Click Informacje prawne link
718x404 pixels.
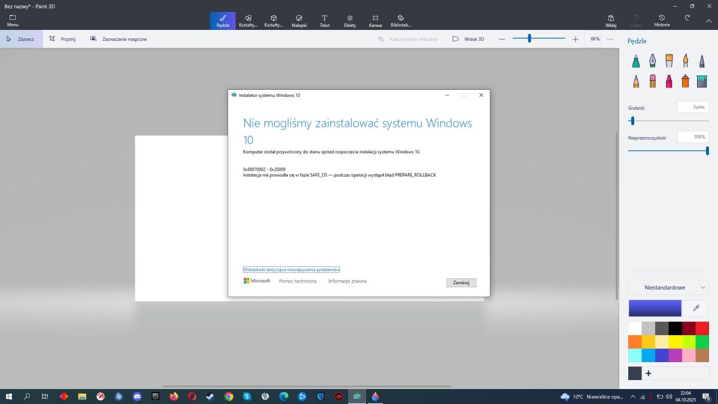click(x=348, y=281)
